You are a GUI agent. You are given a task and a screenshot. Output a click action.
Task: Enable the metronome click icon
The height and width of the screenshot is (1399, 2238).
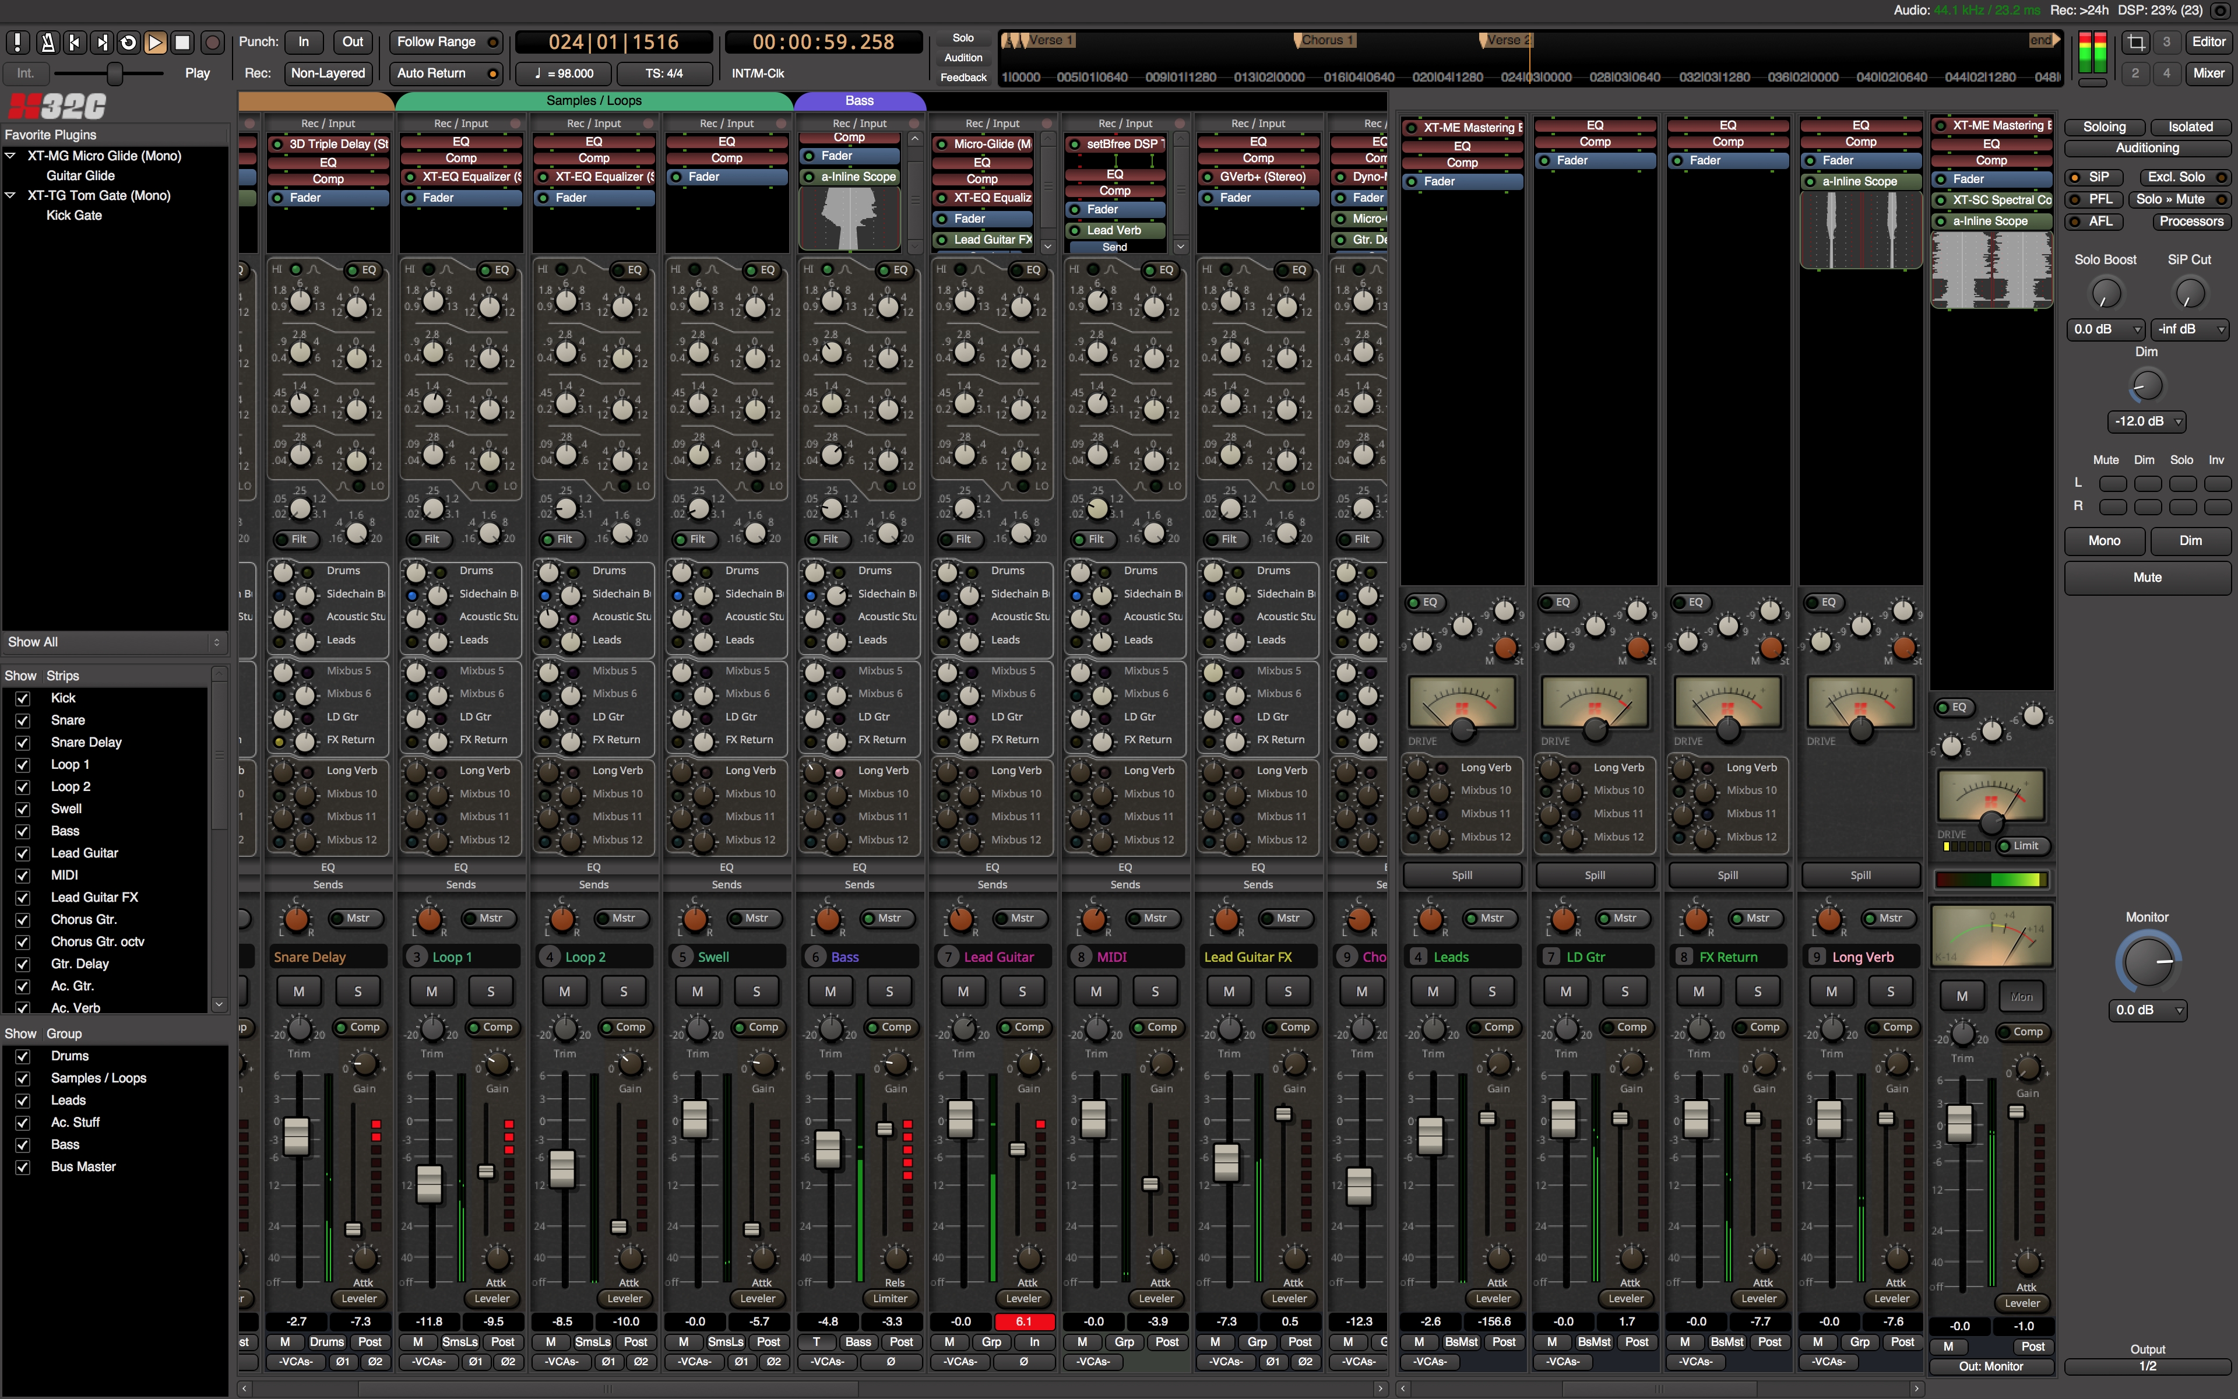point(47,41)
